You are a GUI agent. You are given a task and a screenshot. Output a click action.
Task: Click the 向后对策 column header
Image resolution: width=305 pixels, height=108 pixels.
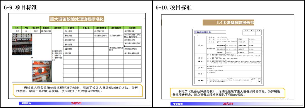tap(132, 27)
